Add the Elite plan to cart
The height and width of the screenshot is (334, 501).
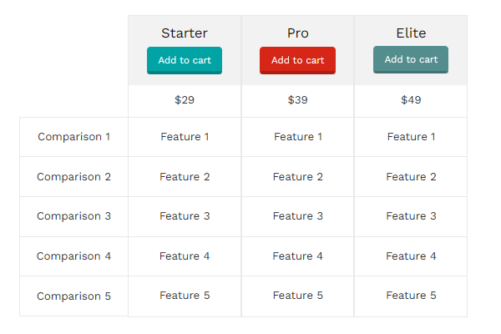point(411,59)
